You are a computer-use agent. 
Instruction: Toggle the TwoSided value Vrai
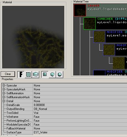[x=80, y=113]
